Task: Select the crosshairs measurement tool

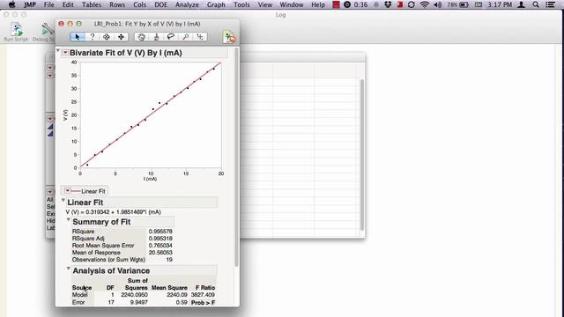Action: [200, 37]
